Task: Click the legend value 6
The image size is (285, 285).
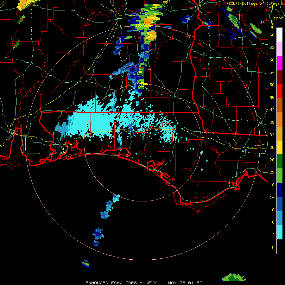Action: (273, 222)
